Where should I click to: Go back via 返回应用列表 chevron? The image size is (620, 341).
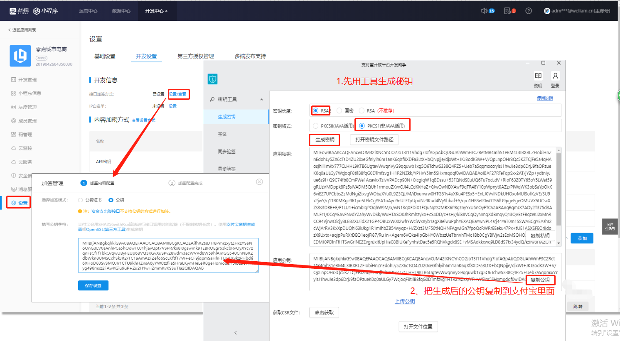[10, 30]
